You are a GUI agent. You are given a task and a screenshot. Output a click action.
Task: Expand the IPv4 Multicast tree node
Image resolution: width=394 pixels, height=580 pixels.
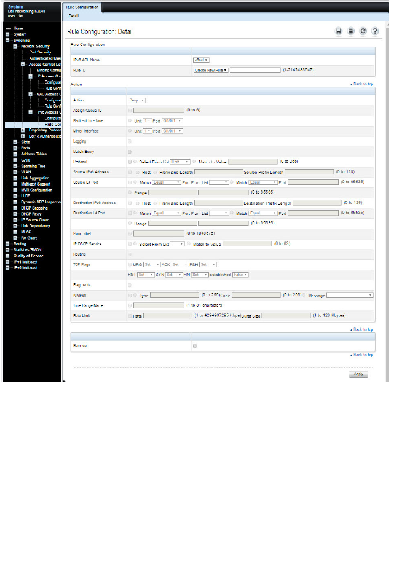(x=7, y=262)
